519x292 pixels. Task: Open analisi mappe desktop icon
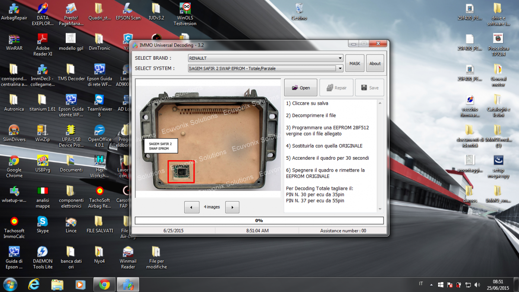(42, 196)
